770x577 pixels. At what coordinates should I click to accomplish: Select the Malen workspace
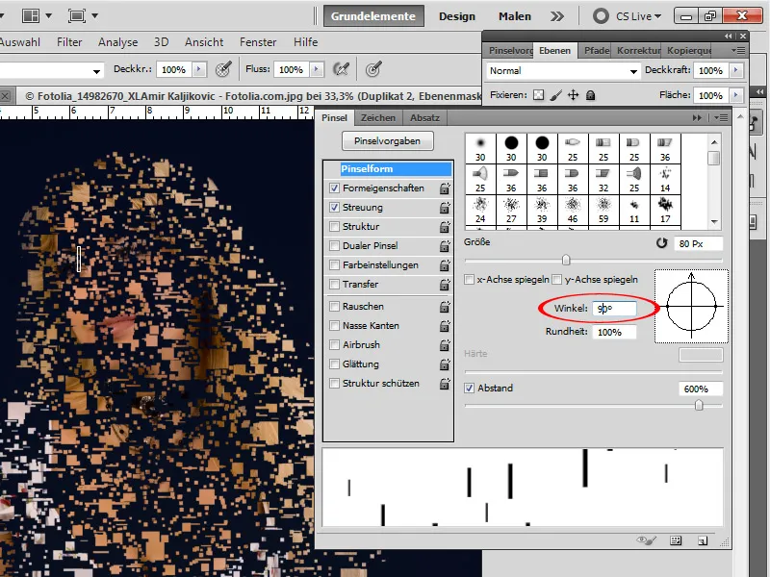pos(515,16)
